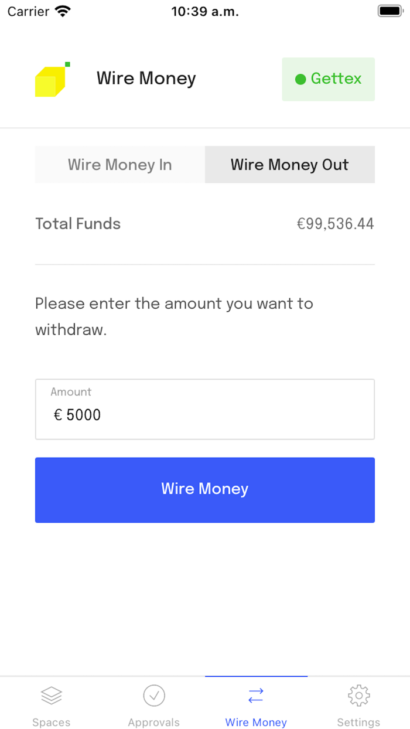Tap the Total Funds label
Viewport: 410px width, 729px height.
point(78,224)
